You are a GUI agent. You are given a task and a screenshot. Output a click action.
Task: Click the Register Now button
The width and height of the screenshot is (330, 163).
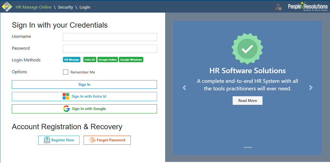coord(59,140)
